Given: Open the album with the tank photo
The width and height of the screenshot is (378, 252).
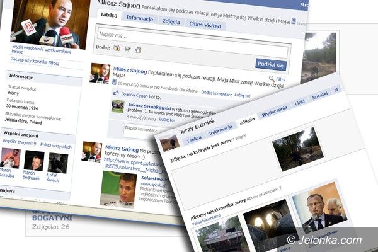Looking at the screenshot, I should [x=222, y=235].
